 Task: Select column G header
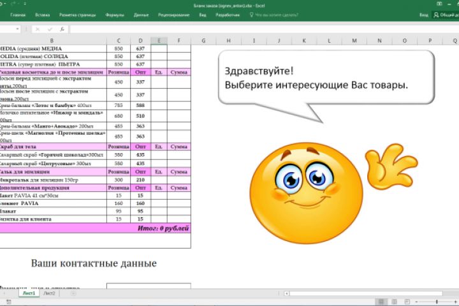pos(203,41)
